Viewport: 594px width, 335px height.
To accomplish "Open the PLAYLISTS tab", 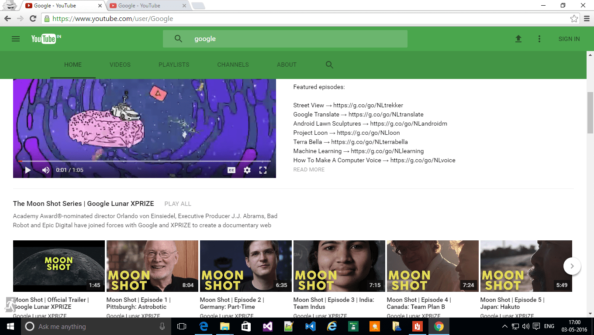I will (x=174, y=65).
